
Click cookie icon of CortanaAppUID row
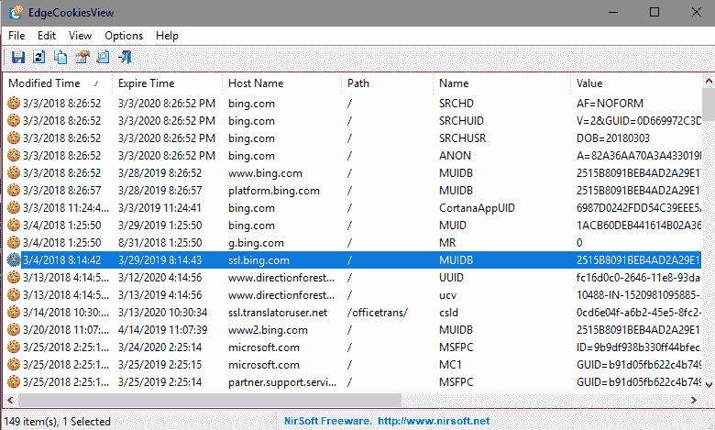[14, 207]
